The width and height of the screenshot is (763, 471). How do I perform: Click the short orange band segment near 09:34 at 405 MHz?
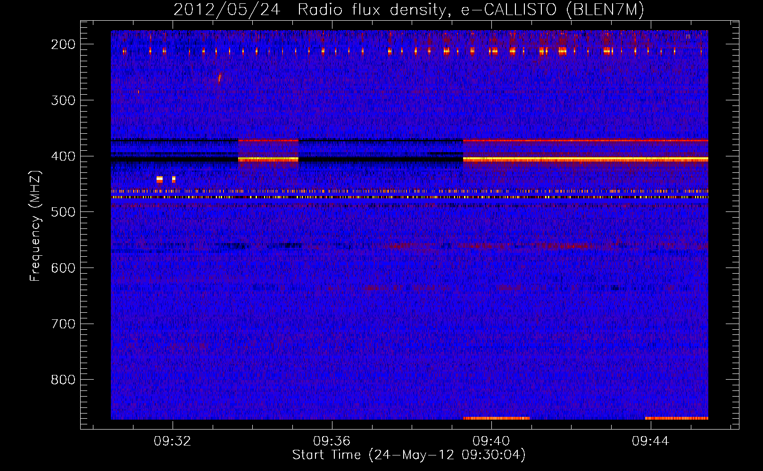(268, 160)
